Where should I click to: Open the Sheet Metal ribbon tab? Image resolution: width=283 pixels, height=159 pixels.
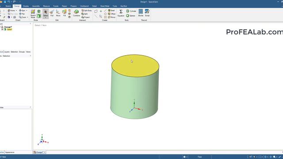105,6
